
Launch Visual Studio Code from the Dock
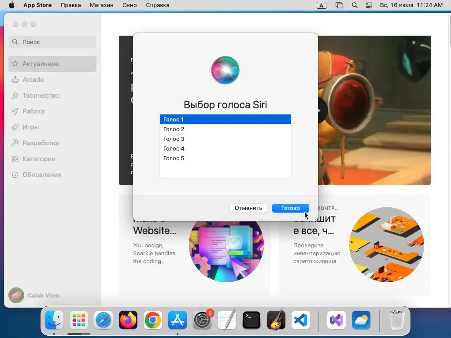pos(300,320)
